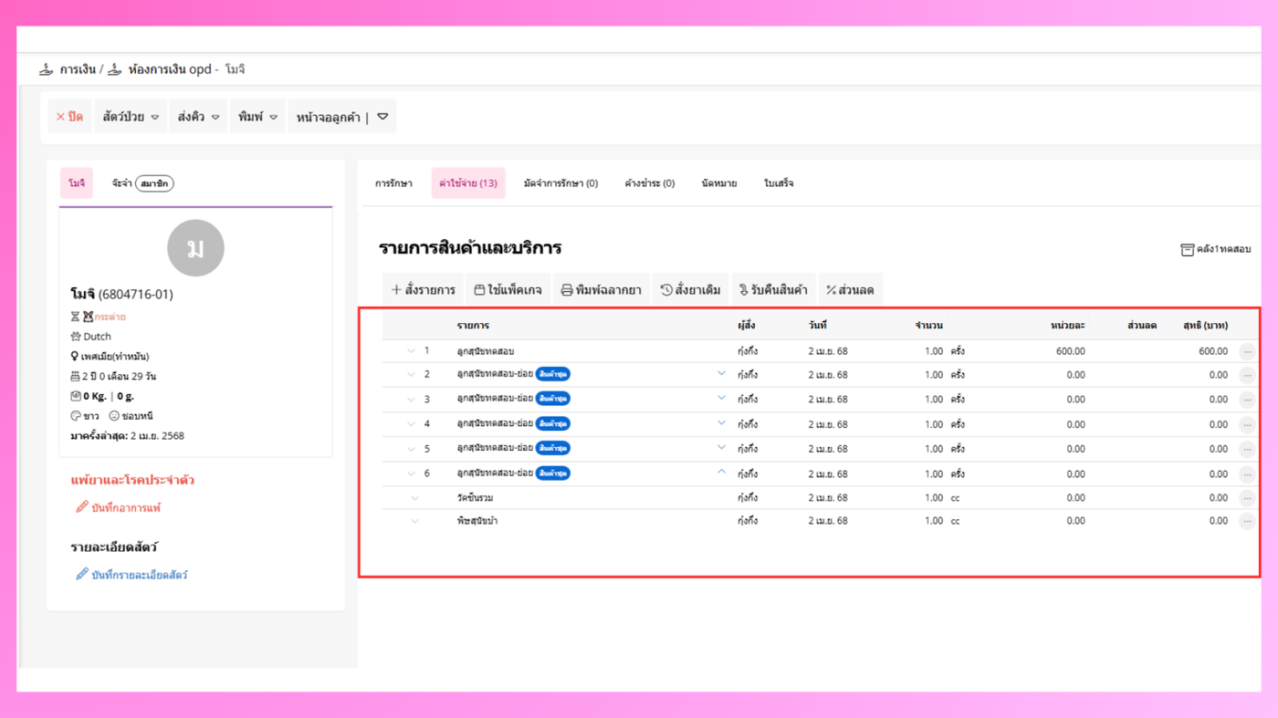Go to the นัดหมาย appointments tab

coord(719,183)
